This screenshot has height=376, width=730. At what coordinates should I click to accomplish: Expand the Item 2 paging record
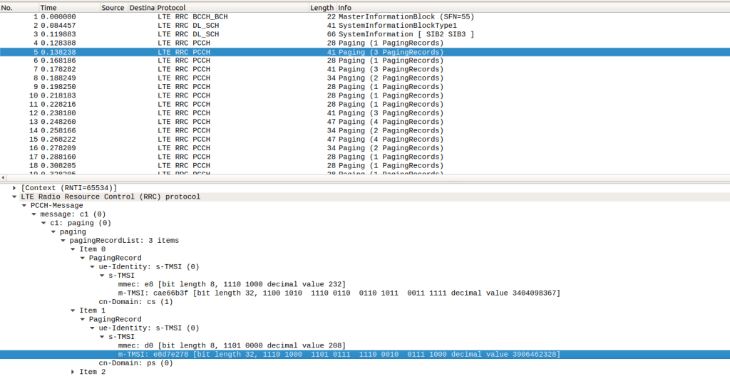(73, 372)
